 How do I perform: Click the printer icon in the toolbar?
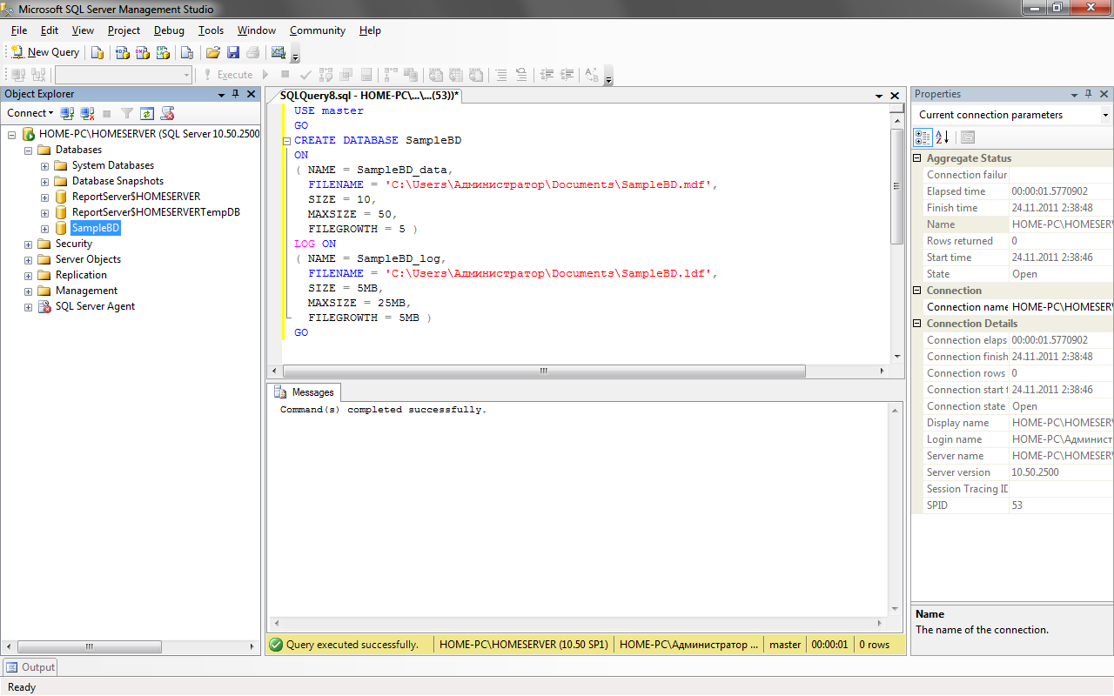click(253, 52)
